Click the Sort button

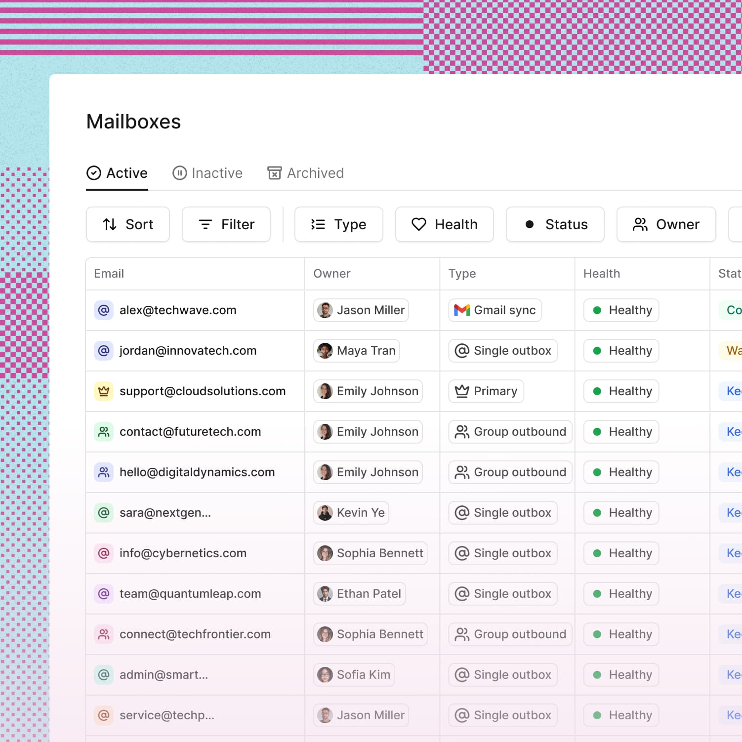point(128,224)
